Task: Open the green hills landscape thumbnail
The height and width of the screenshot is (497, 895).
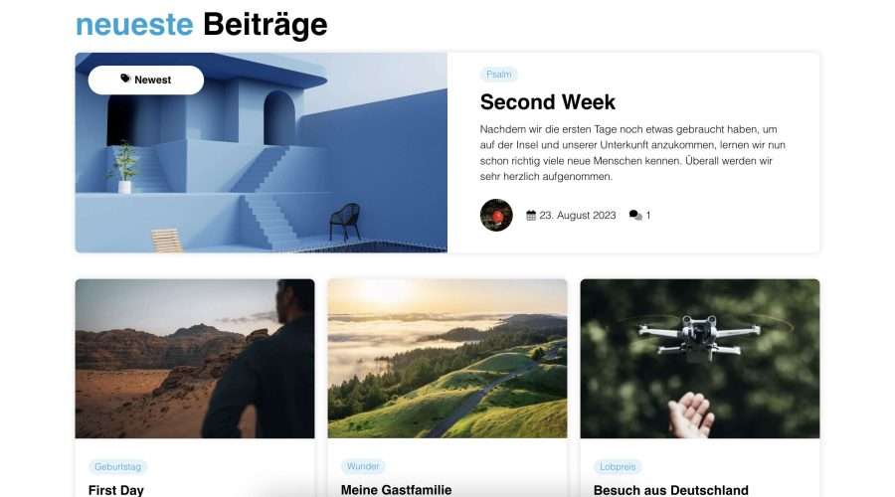Action: click(x=447, y=359)
